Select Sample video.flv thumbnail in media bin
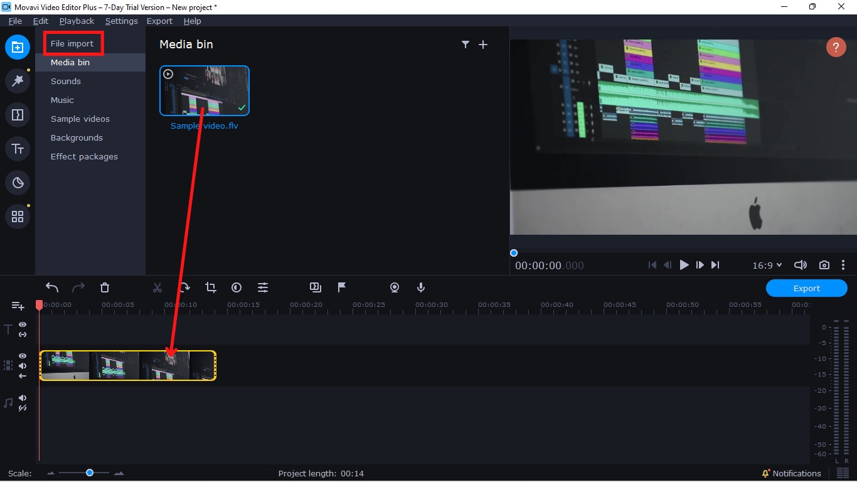Image resolution: width=857 pixels, height=482 pixels. (x=205, y=91)
